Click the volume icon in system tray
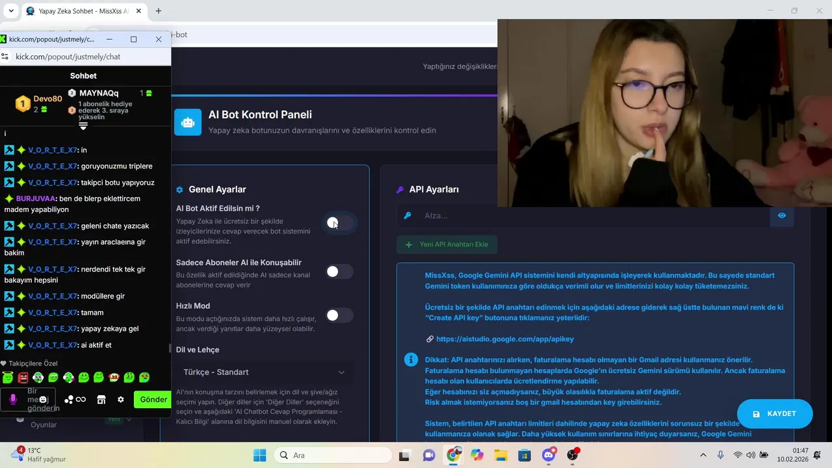Image resolution: width=832 pixels, height=468 pixels. (751, 455)
